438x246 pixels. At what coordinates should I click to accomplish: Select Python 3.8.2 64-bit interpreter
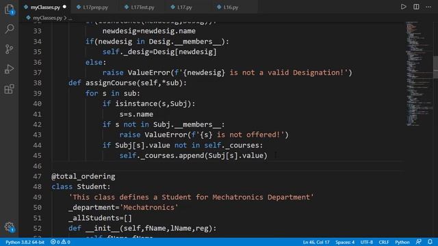tap(25, 242)
